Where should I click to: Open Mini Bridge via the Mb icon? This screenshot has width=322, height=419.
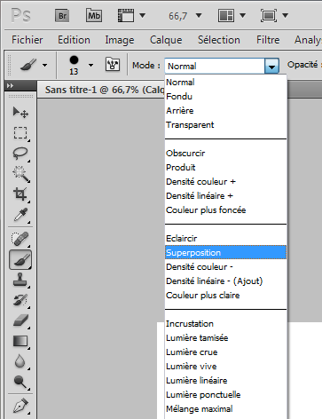tap(94, 15)
